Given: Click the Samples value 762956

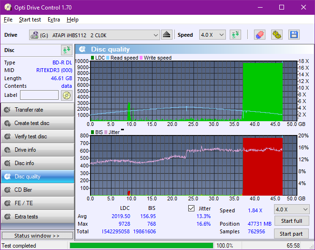Looking at the screenshot, I should [x=256, y=231].
